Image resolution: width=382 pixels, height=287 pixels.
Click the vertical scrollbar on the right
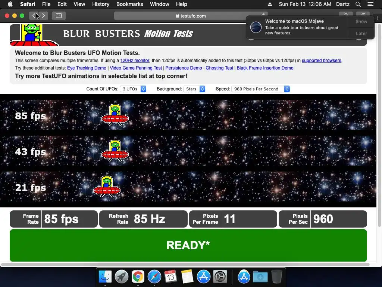point(379,126)
